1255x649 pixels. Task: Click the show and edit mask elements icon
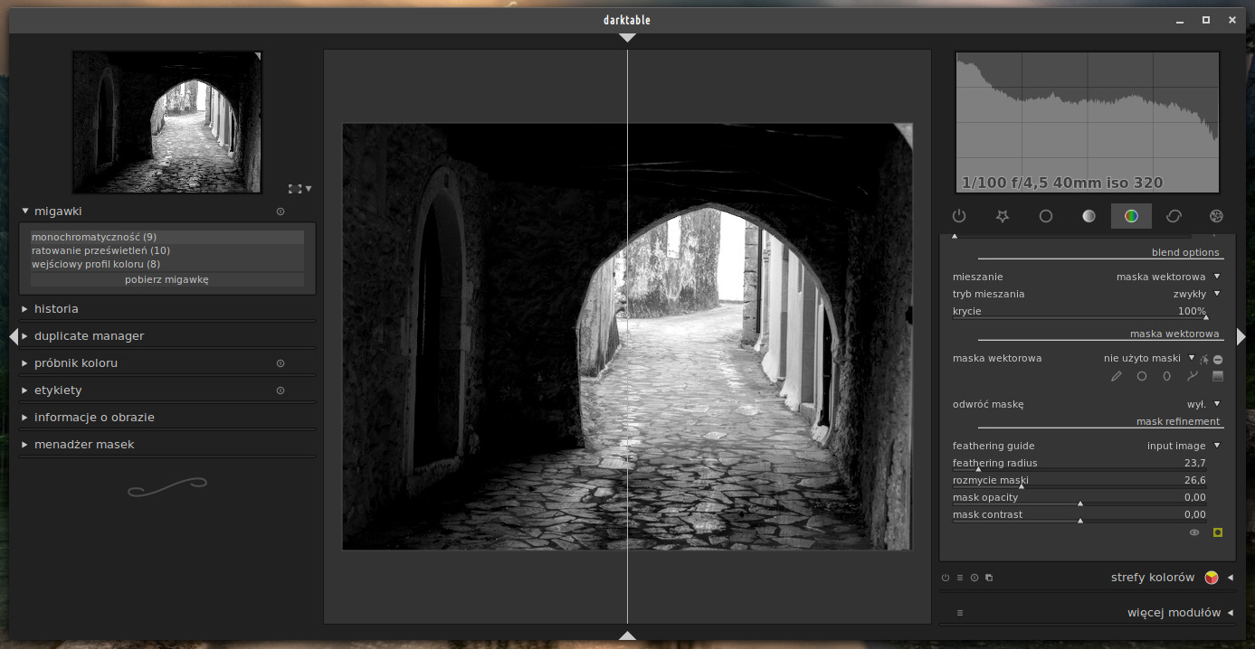coord(1205,359)
